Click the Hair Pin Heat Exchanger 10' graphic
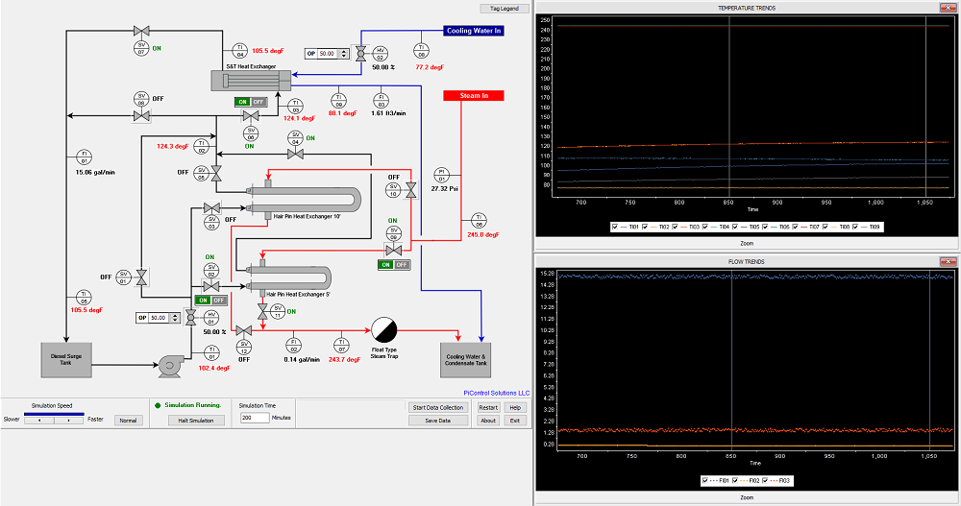The height and width of the screenshot is (506, 961). click(304, 201)
